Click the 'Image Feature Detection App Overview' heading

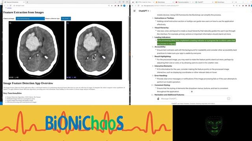click(28, 83)
